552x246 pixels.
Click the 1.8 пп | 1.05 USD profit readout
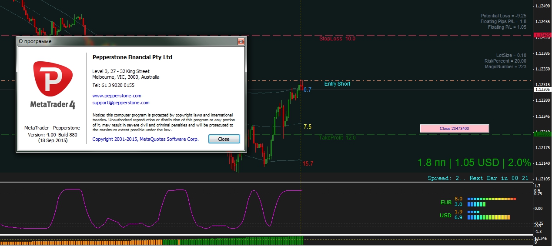pos(474,163)
